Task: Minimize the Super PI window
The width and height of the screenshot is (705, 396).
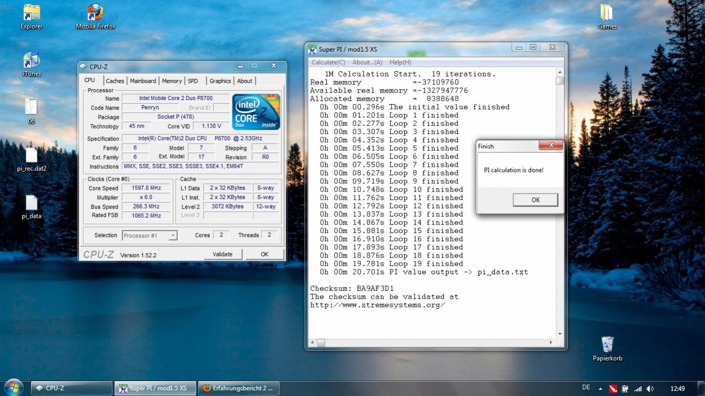Action: 519,47
